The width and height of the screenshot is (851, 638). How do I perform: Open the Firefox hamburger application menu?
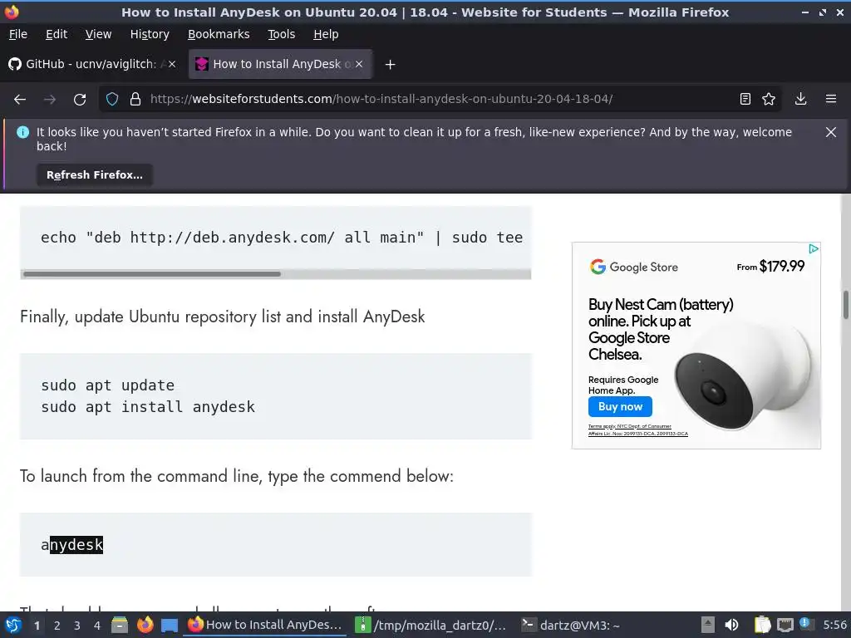(831, 100)
